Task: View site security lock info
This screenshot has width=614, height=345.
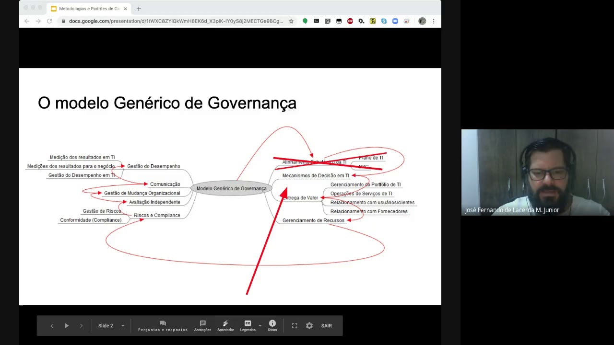Action: (63, 21)
